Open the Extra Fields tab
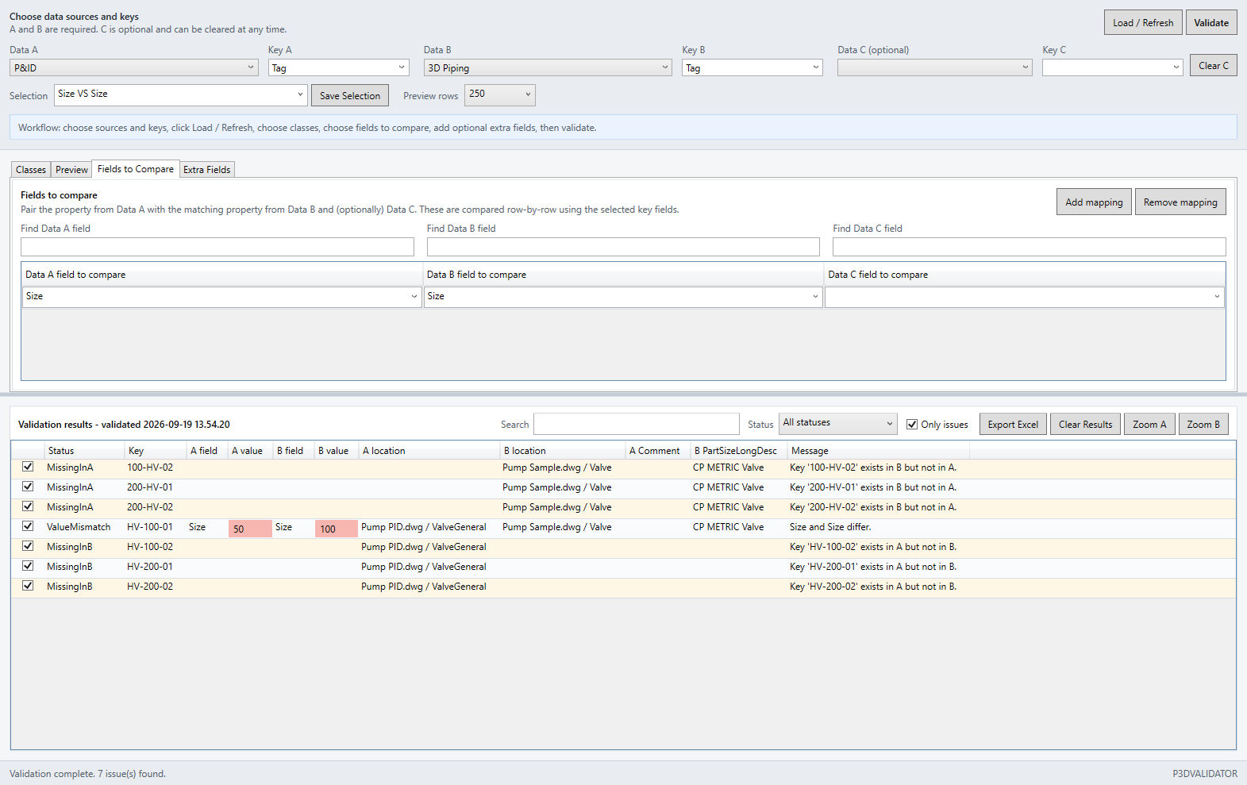This screenshot has height=785, width=1247. pyautogui.click(x=207, y=170)
